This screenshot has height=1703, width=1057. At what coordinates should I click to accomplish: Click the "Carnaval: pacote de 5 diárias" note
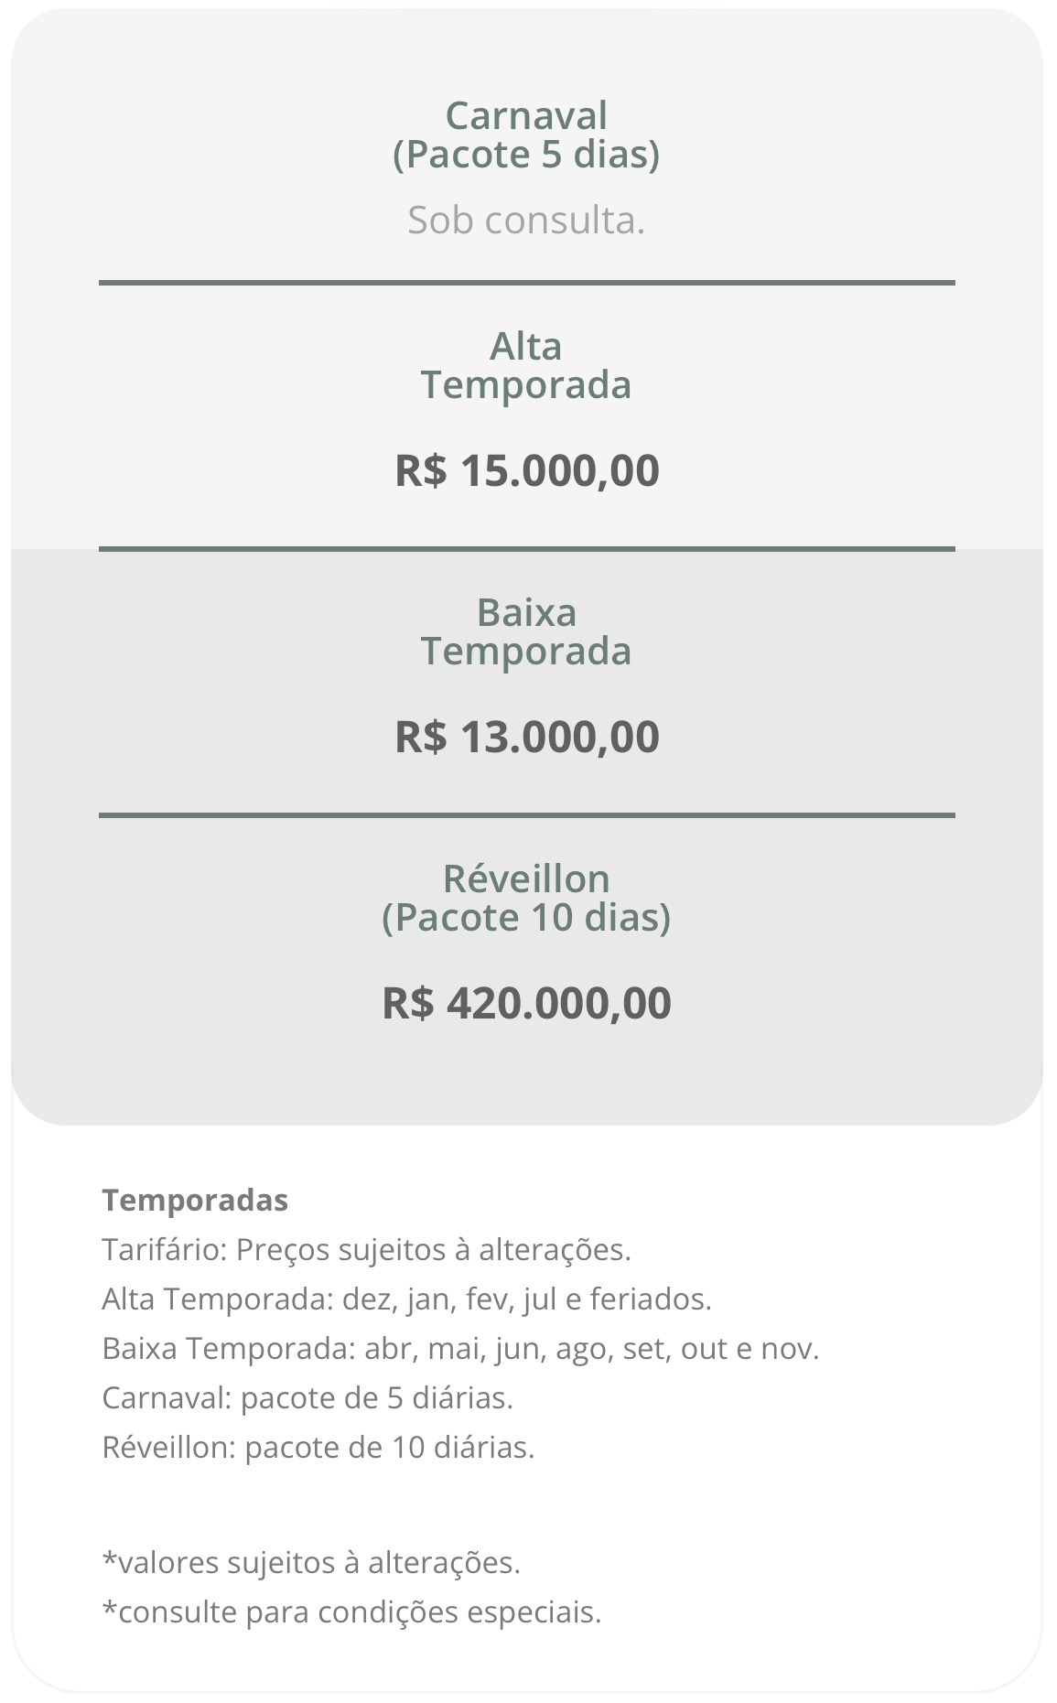coord(307,1397)
